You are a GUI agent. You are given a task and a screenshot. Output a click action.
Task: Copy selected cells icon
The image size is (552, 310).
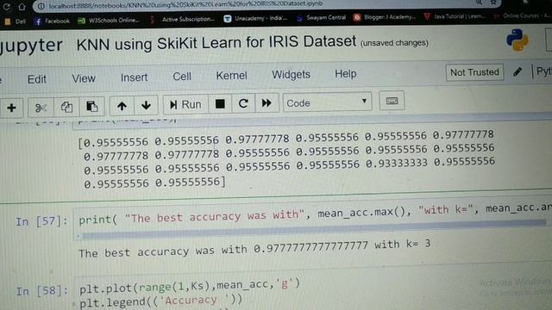coord(66,107)
